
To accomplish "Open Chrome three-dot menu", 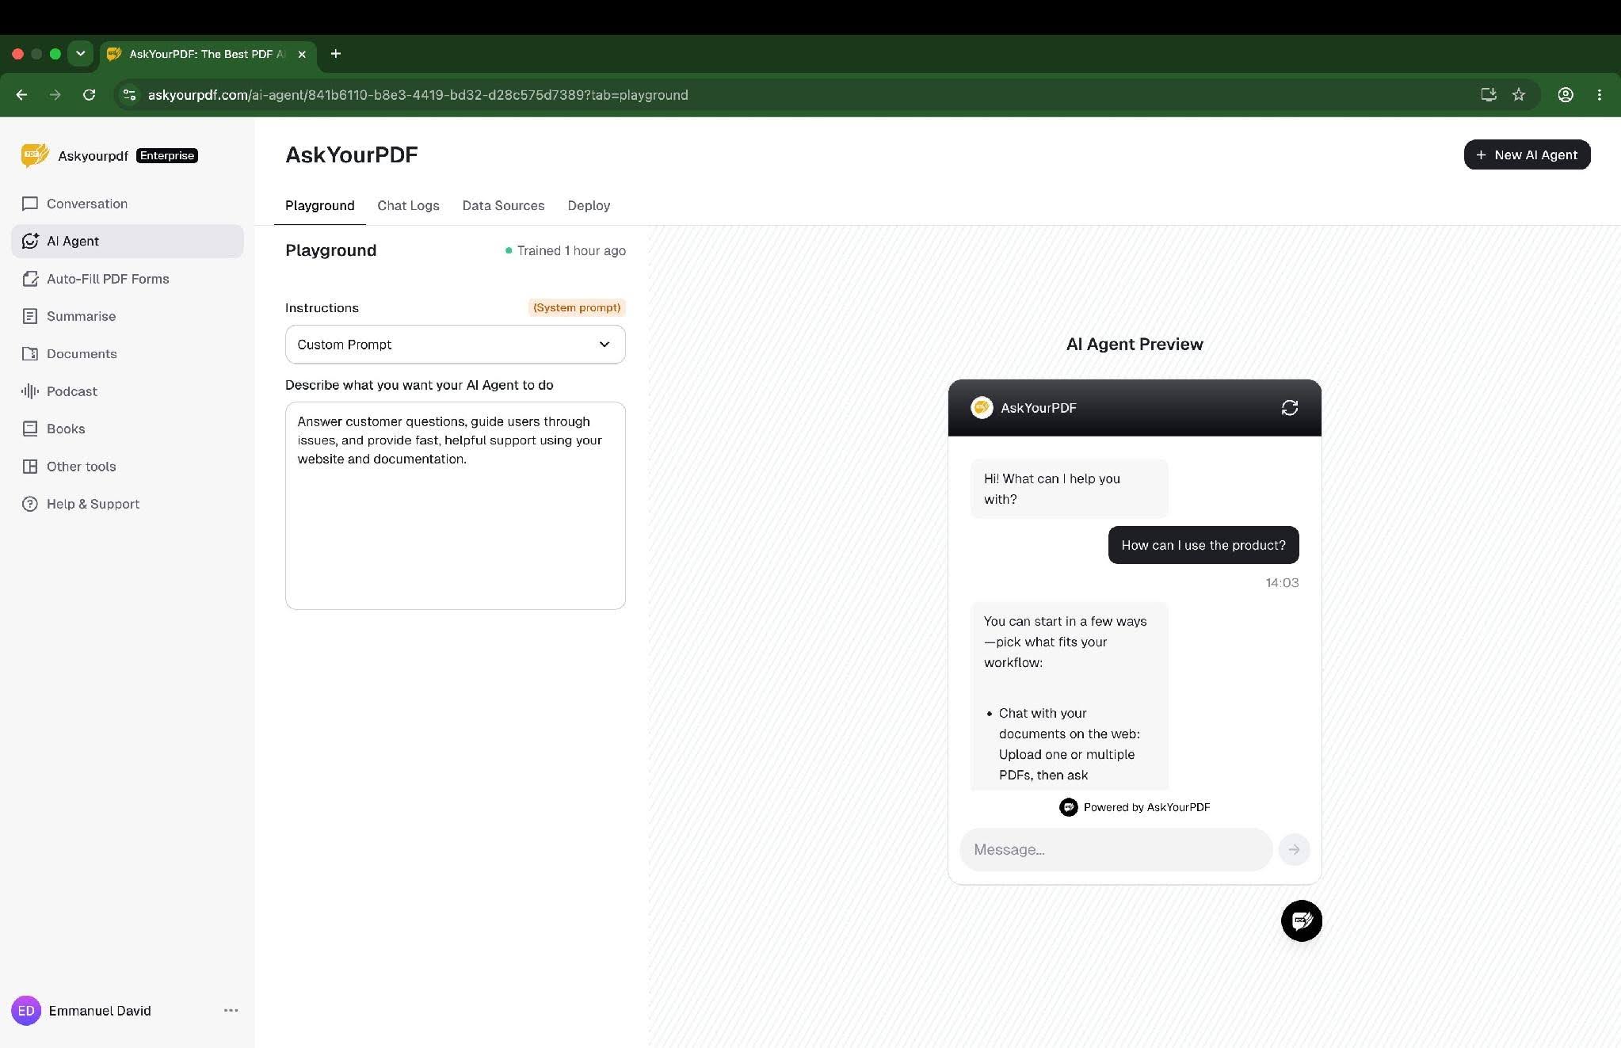I will click(x=1600, y=95).
